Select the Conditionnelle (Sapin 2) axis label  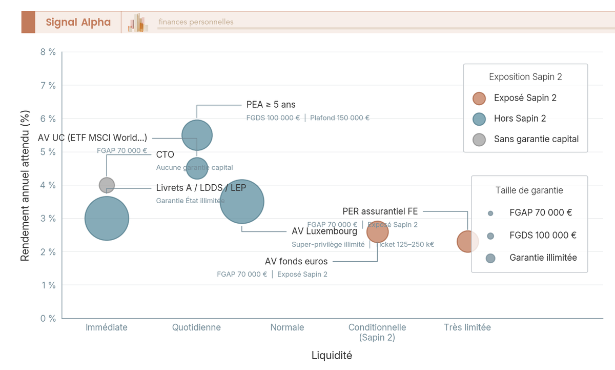[x=377, y=332]
